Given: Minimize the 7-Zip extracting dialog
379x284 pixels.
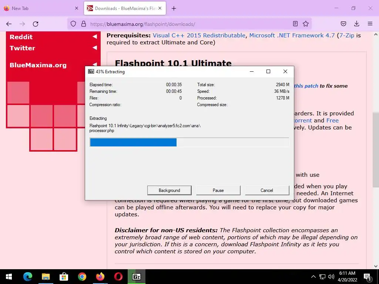Looking at the screenshot, I should tap(252, 71).
